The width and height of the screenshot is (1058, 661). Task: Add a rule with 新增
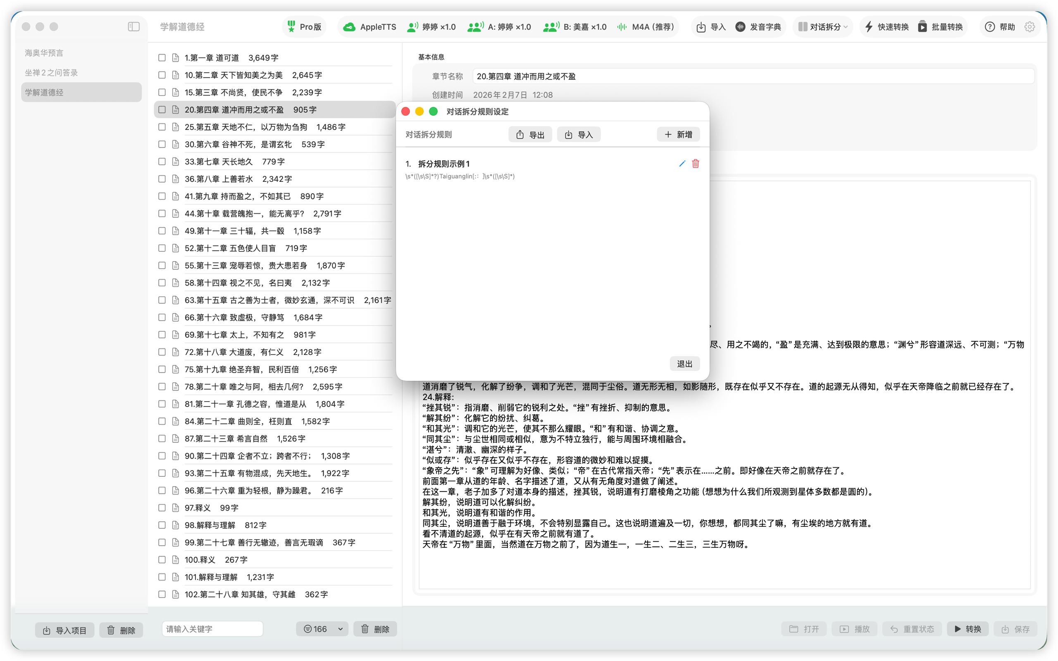click(x=678, y=134)
